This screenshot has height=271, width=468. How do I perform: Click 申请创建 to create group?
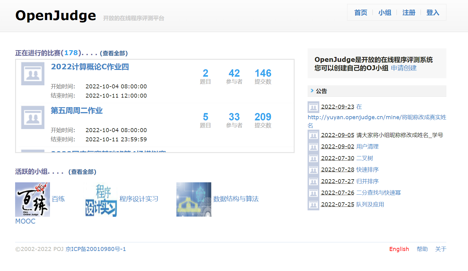click(x=404, y=68)
